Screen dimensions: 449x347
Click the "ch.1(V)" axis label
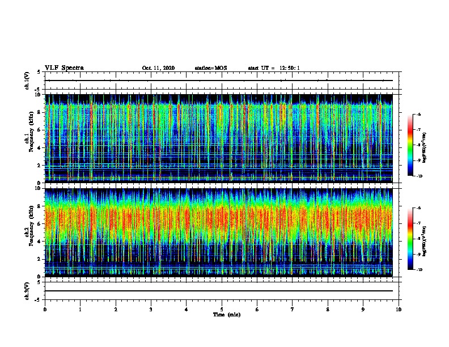[27, 81]
